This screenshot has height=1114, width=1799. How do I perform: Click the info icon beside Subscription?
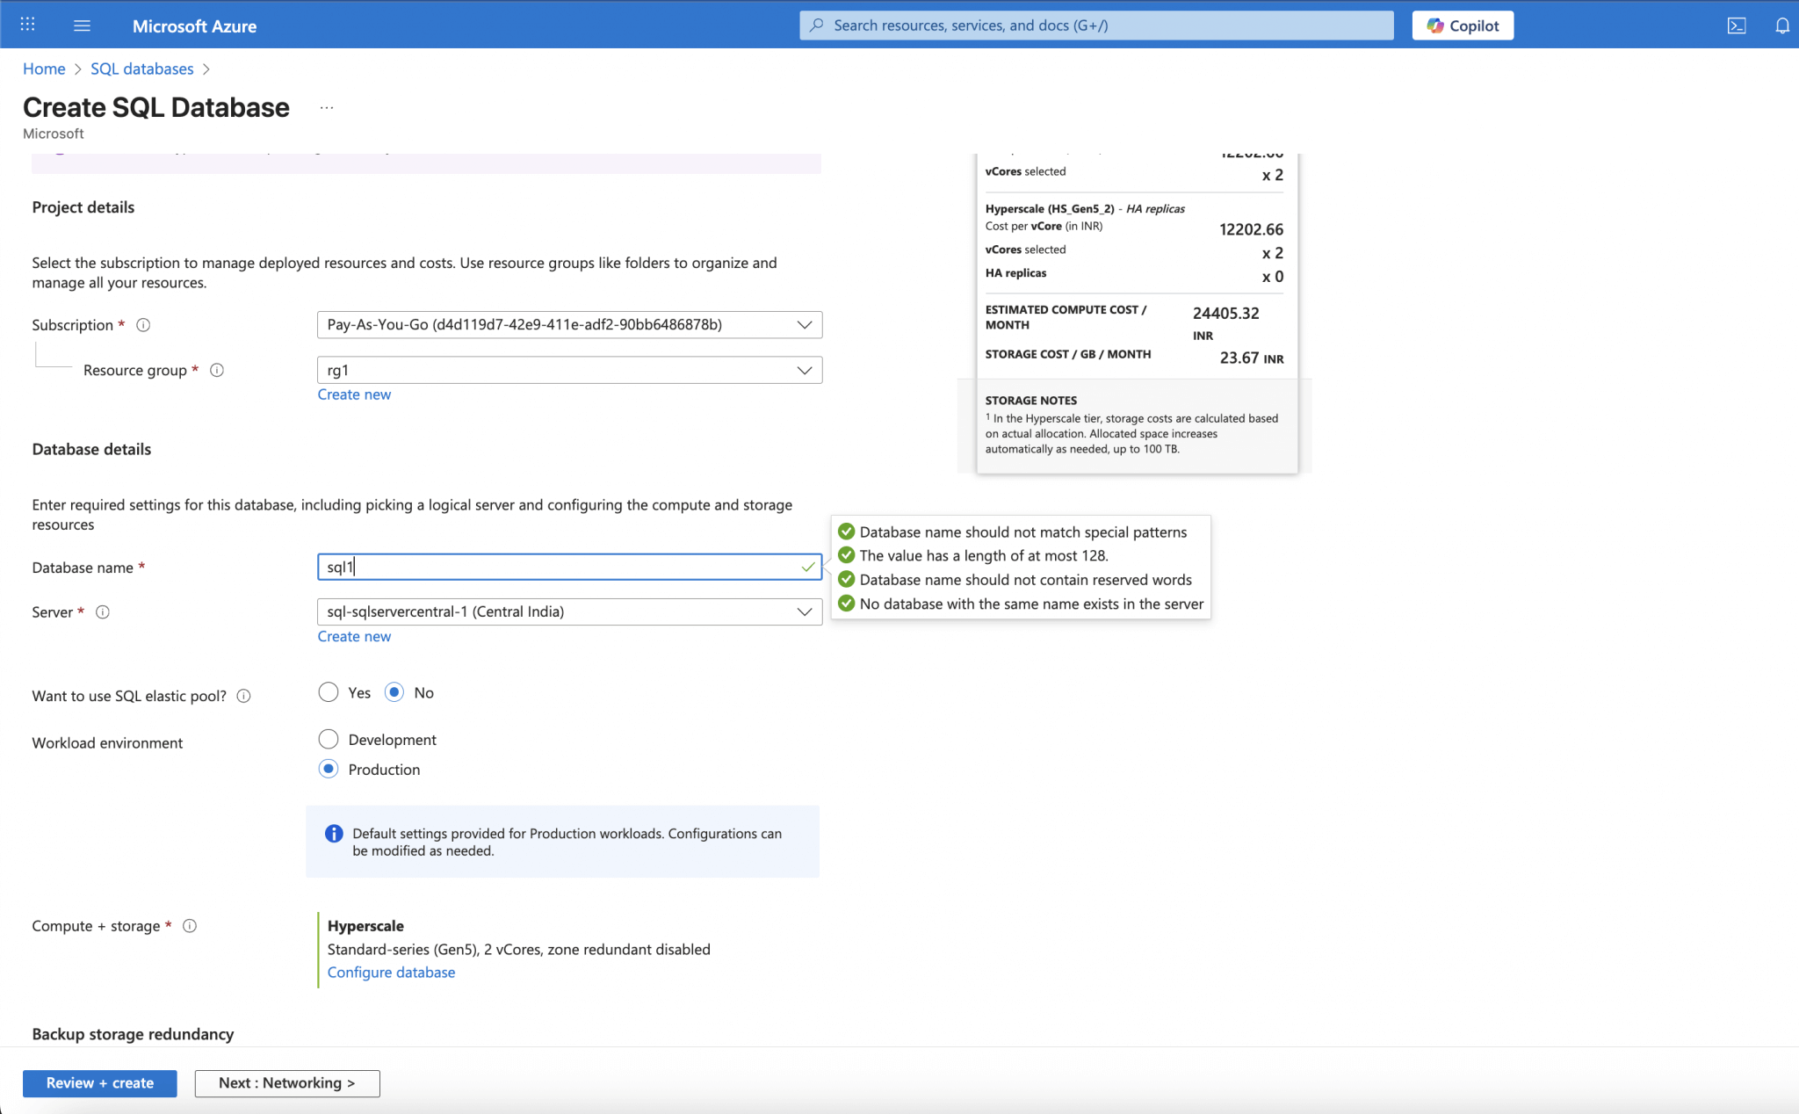point(143,324)
